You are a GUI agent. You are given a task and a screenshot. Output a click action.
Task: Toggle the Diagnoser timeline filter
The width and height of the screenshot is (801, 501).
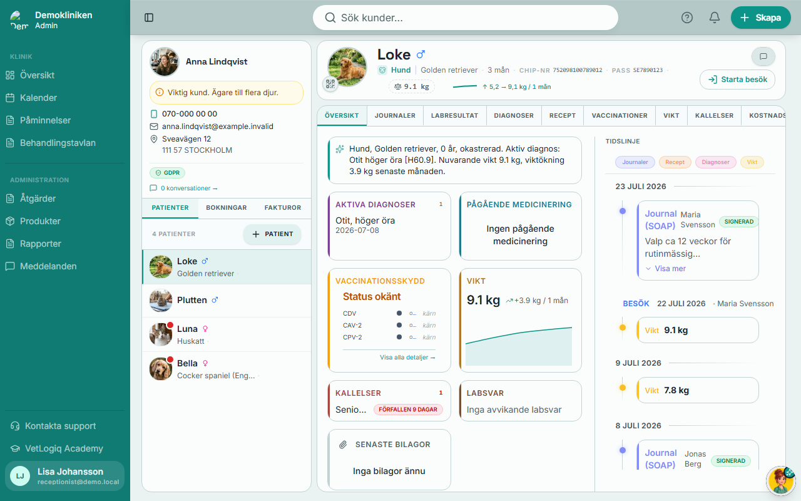[716, 162]
